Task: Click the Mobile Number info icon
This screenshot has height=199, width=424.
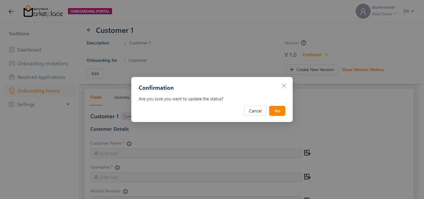Action: click(x=125, y=192)
